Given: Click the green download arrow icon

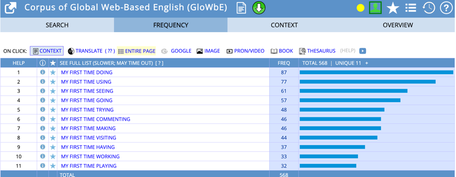Looking at the screenshot, I should tap(259, 8).
